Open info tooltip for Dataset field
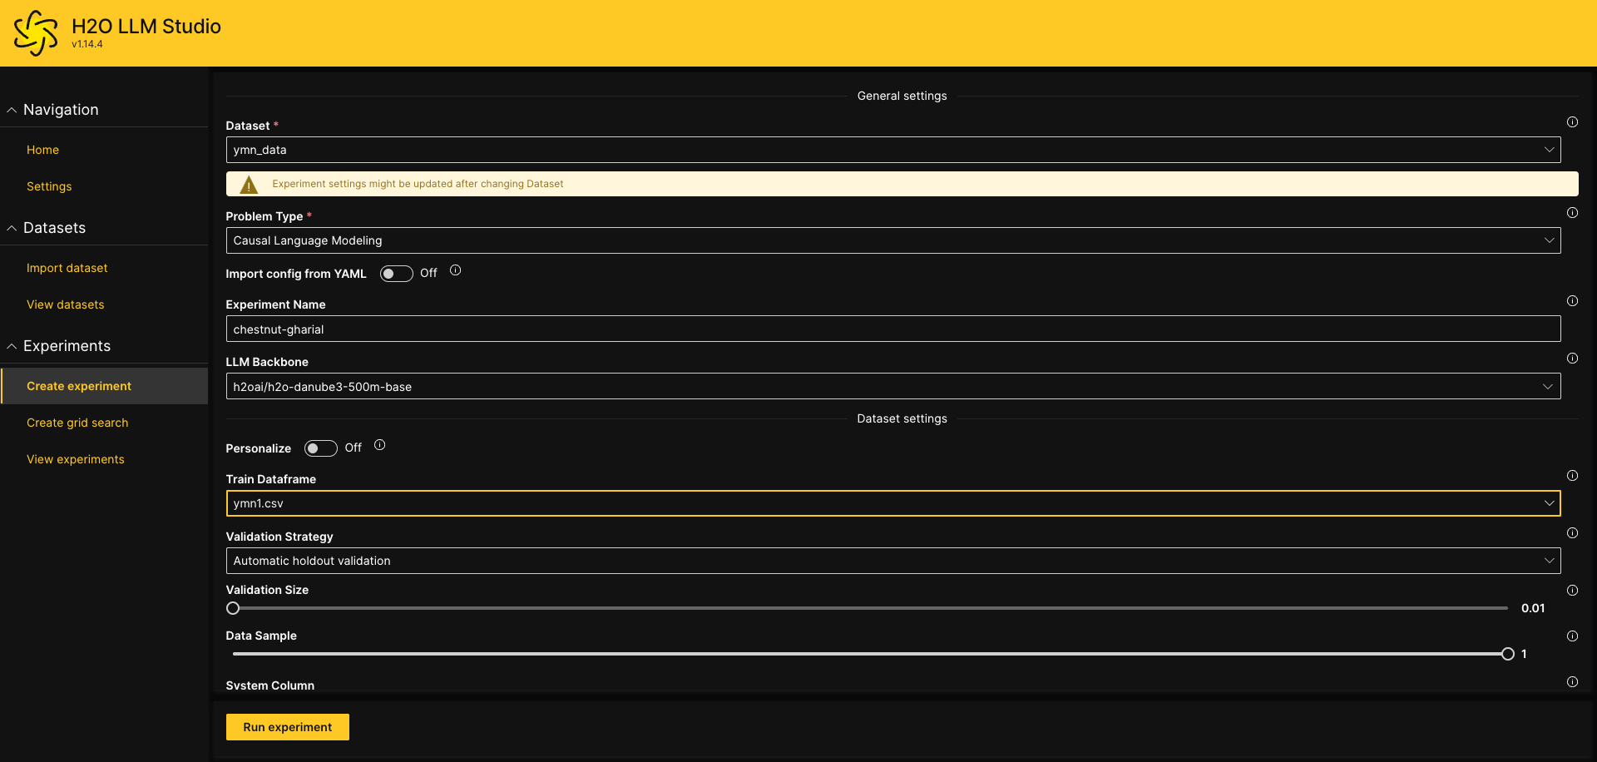The width and height of the screenshot is (1597, 762). [1572, 122]
